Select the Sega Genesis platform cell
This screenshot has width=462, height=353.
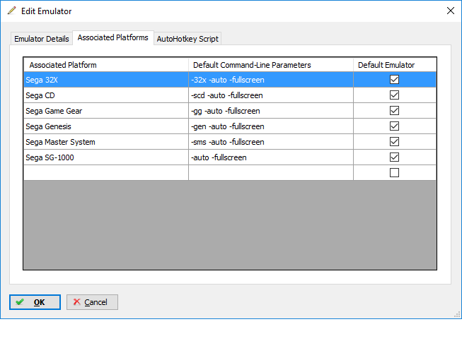pos(106,126)
